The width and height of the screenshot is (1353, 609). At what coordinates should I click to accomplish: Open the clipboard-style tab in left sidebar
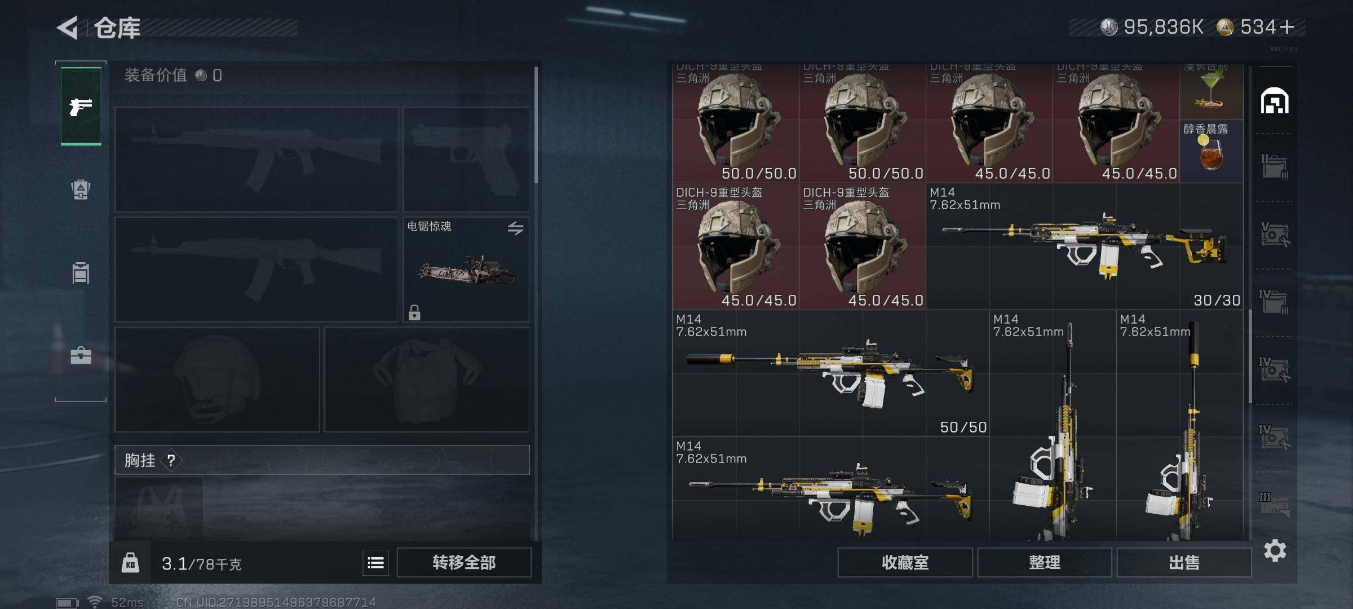(81, 273)
